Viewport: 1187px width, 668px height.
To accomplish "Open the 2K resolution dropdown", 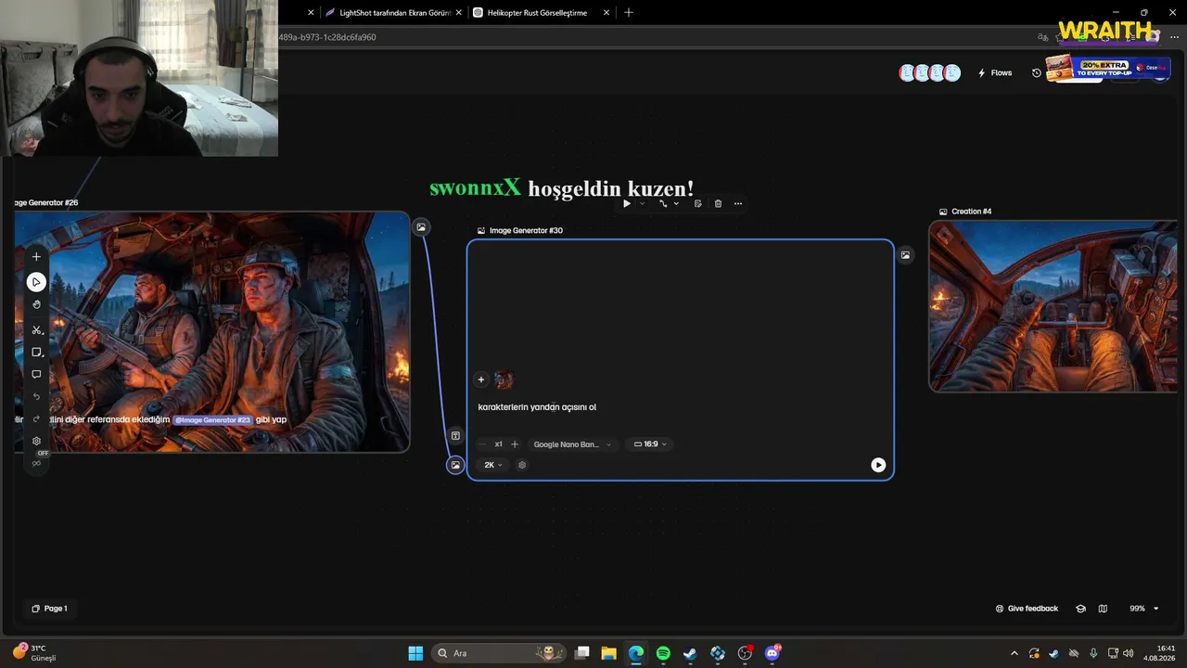I will (x=492, y=465).
